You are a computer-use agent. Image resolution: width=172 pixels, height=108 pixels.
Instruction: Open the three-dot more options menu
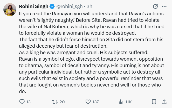point(164,6)
